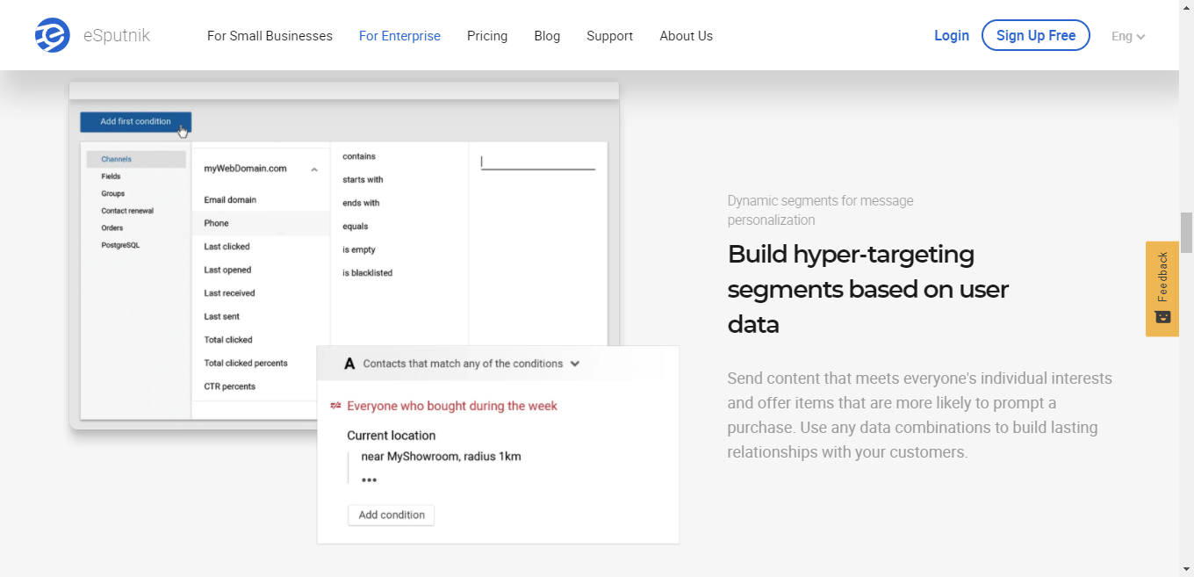This screenshot has width=1194, height=577.
Task: Choose the Last received option
Action: (x=229, y=293)
